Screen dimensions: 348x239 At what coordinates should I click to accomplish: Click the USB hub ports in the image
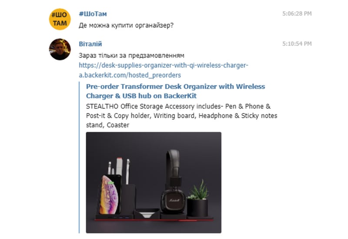pyautogui.click(x=121, y=217)
